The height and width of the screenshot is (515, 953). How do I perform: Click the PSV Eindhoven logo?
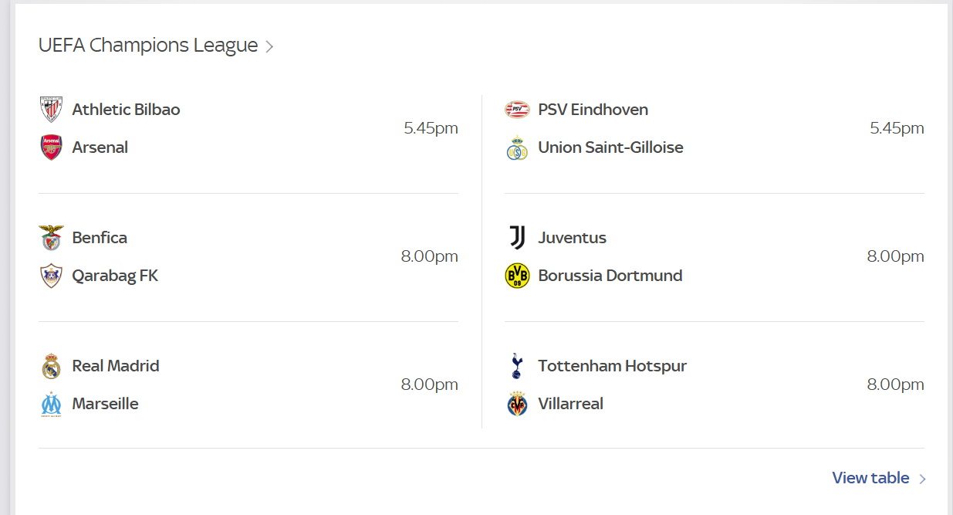point(517,110)
